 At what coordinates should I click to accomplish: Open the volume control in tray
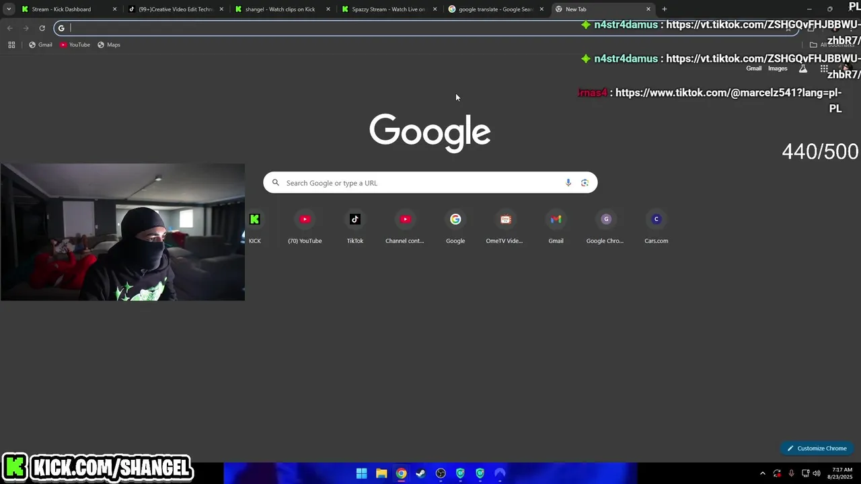tap(817, 473)
